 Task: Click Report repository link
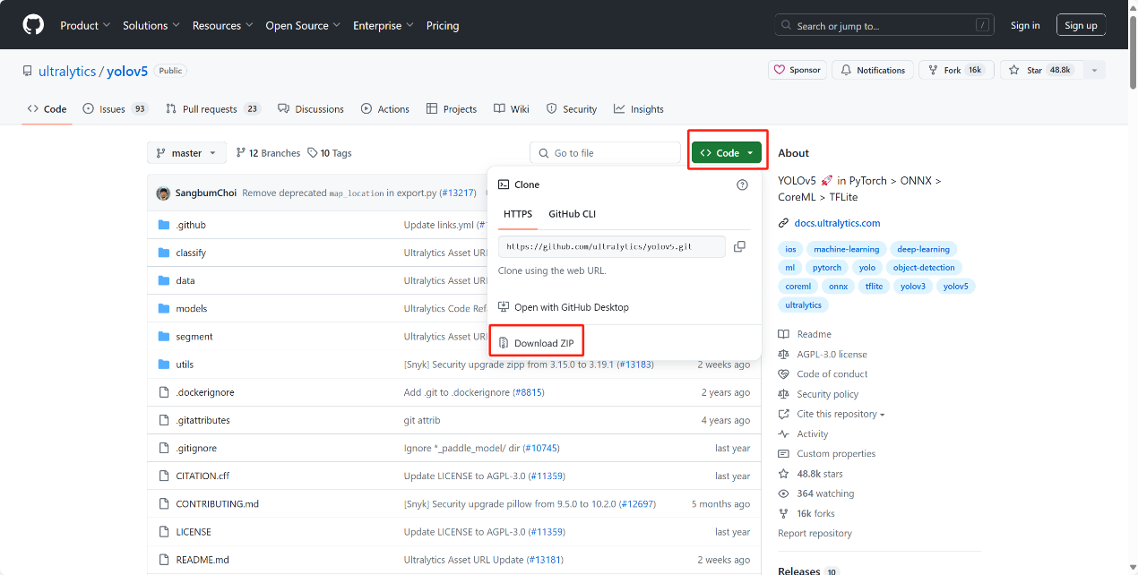815,534
